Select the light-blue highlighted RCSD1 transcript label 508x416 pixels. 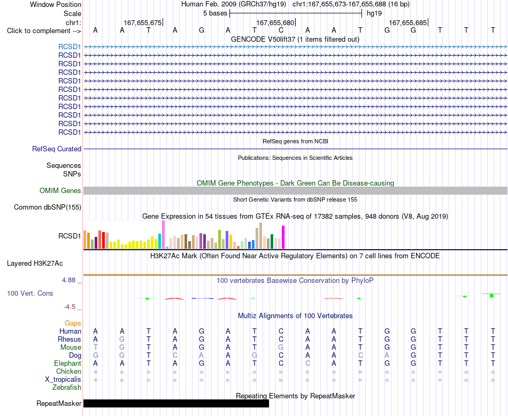coord(70,47)
